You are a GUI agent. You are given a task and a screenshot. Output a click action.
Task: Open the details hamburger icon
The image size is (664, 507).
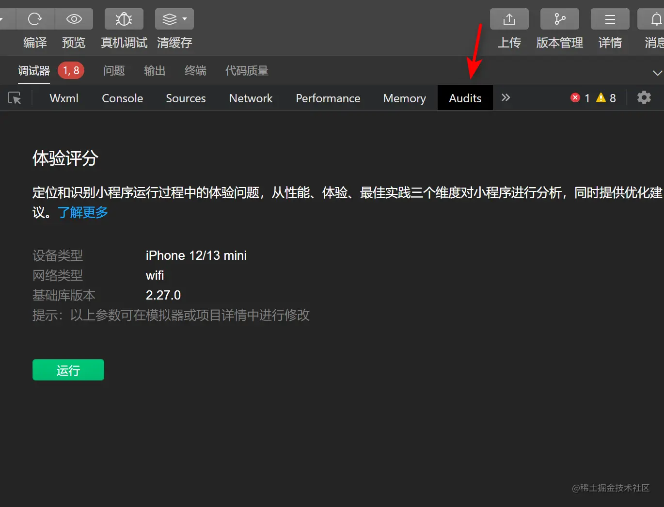[x=610, y=19]
